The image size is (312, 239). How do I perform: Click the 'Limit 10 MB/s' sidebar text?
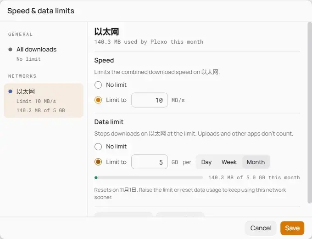point(36,101)
